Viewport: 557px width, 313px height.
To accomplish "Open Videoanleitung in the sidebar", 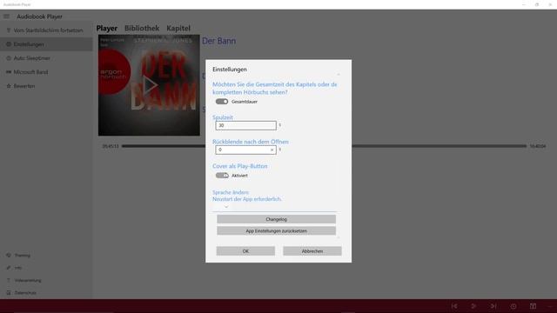I will 46,280.
